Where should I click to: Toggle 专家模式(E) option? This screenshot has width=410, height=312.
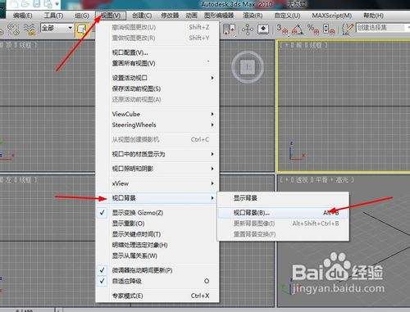click(x=157, y=296)
